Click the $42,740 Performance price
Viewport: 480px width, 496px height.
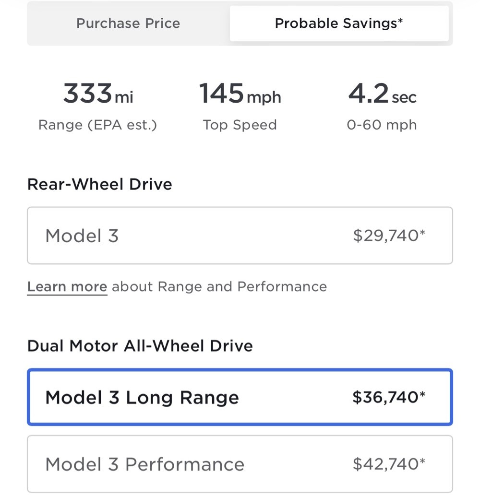386,464
